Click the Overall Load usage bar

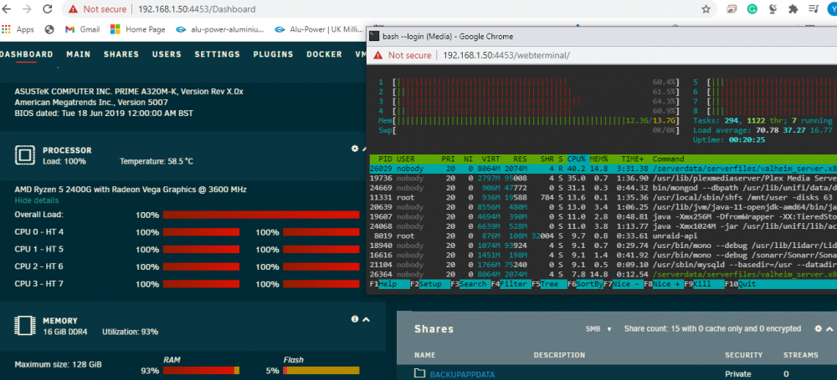click(x=261, y=215)
